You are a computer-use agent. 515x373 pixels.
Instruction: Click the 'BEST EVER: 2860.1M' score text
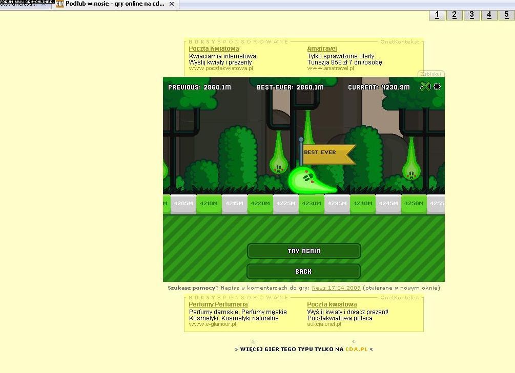coord(291,87)
